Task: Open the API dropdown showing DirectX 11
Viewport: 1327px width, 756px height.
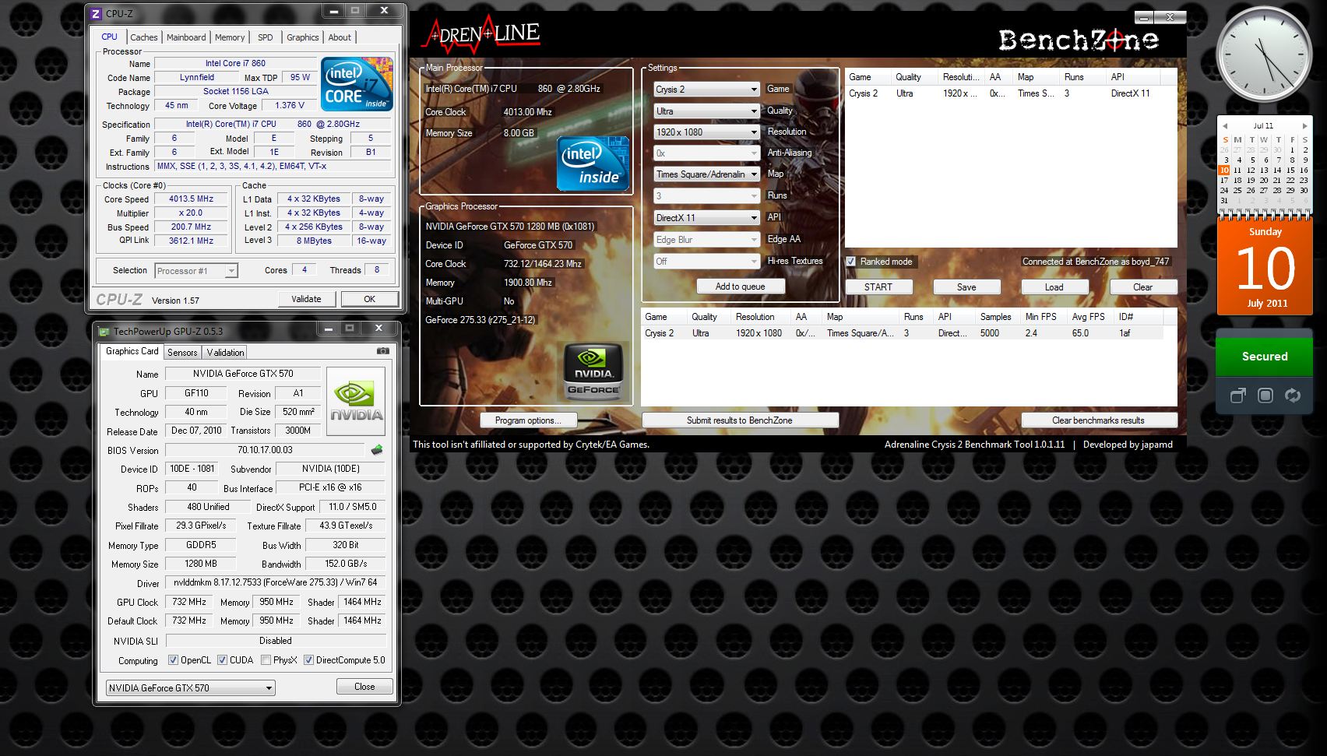Action: click(x=706, y=218)
